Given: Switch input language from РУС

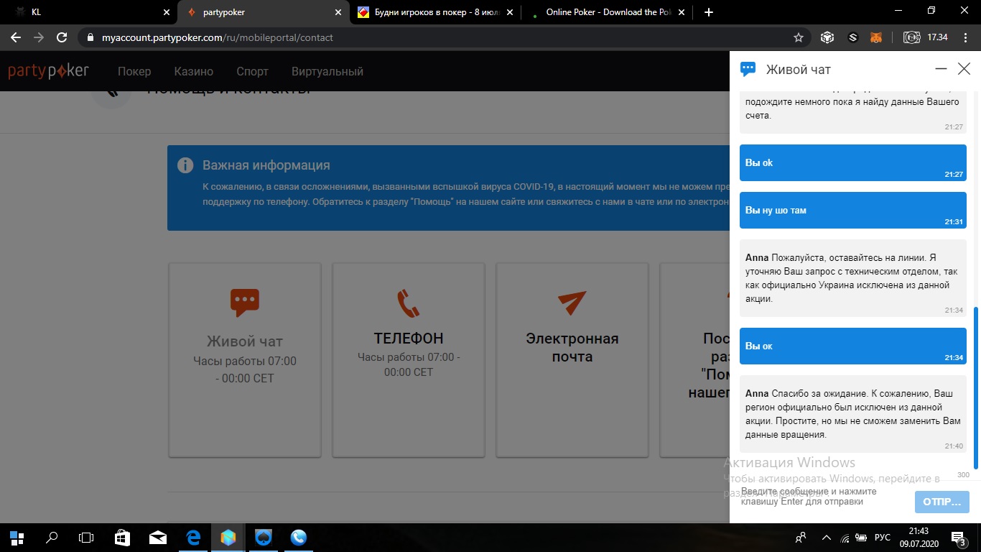Looking at the screenshot, I should pyautogui.click(x=883, y=538).
